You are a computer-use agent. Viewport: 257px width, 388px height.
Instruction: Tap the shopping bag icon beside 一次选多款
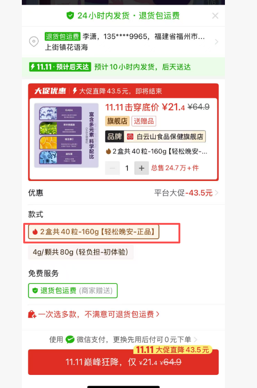click(x=32, y=314)
